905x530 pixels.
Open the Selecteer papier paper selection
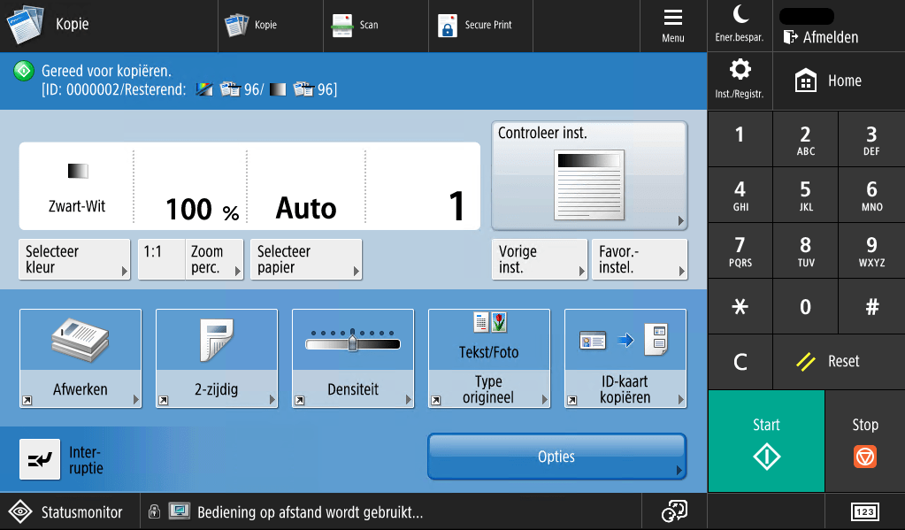306,258
